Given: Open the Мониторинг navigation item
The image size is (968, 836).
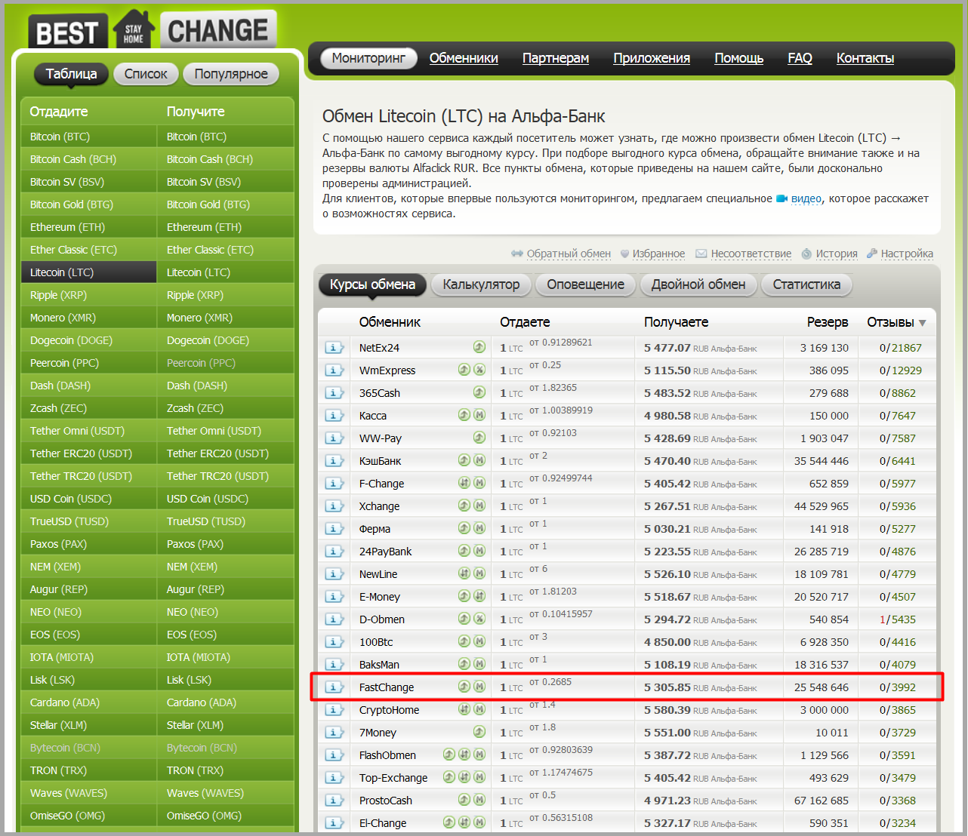Looking at the screenshot, I should pyautogui.click(x=368, y=58).
